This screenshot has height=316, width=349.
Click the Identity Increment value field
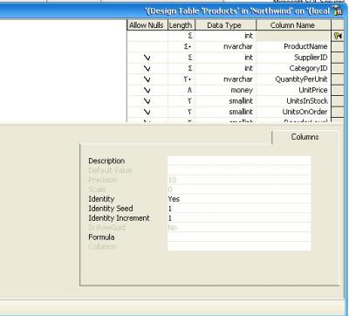tap(239, 218)
